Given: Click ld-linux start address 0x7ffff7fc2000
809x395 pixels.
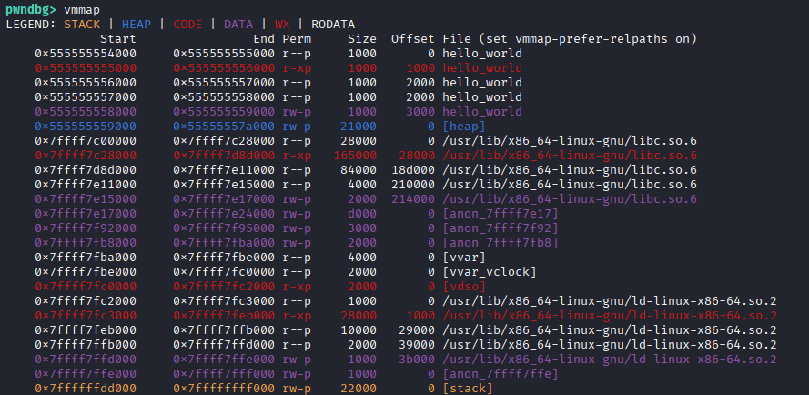Looking at the screenshot, I should pyautogui.click(x=86, y=300).
